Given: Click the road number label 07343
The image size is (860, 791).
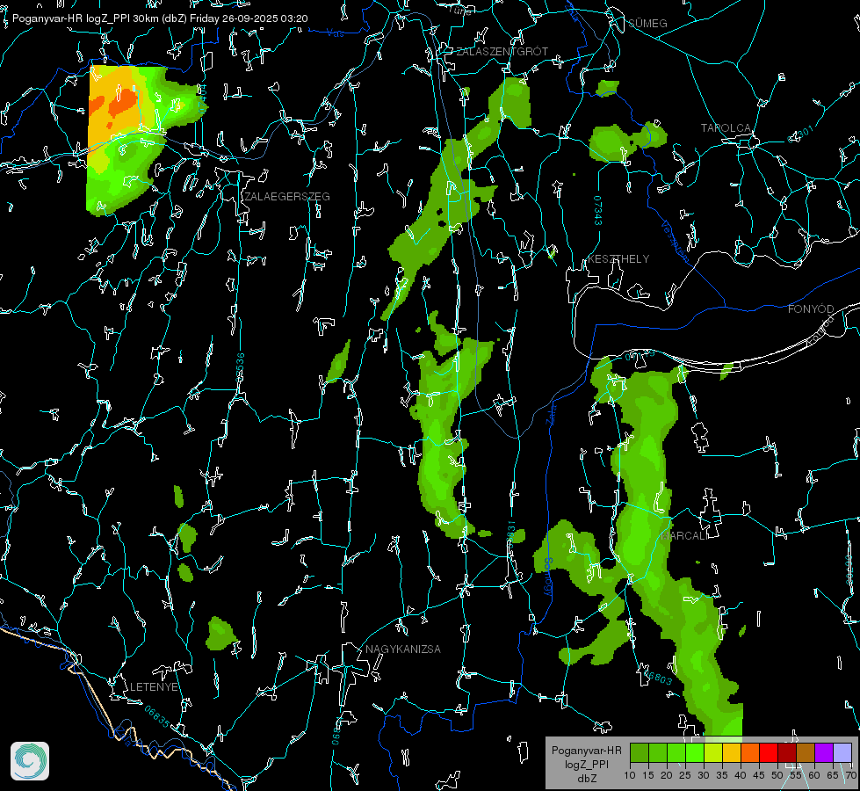Looking at the screenshot, I should click(x=597, y=211).
